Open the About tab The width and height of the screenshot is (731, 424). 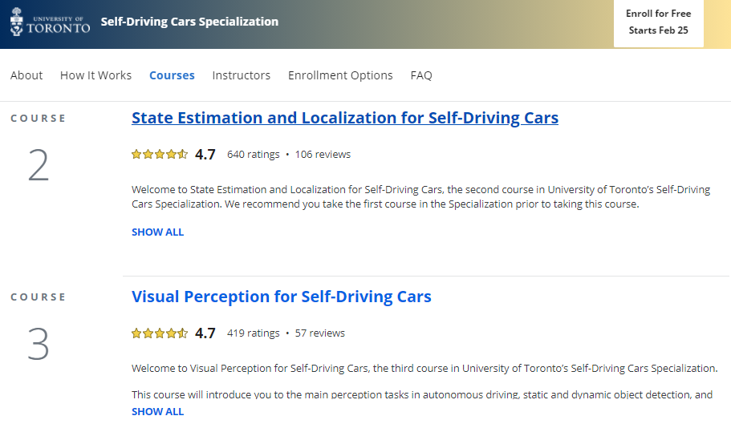(26, 75)
